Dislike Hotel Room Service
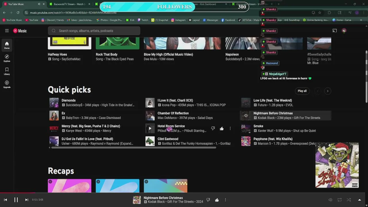 [x=213, y=129]
